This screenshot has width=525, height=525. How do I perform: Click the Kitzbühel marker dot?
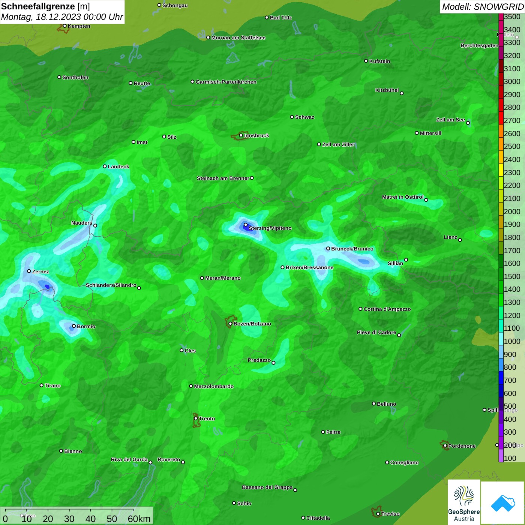402,93
